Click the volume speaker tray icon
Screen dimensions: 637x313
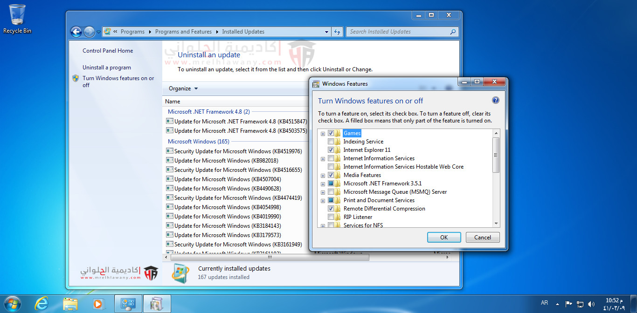(592, 304)
